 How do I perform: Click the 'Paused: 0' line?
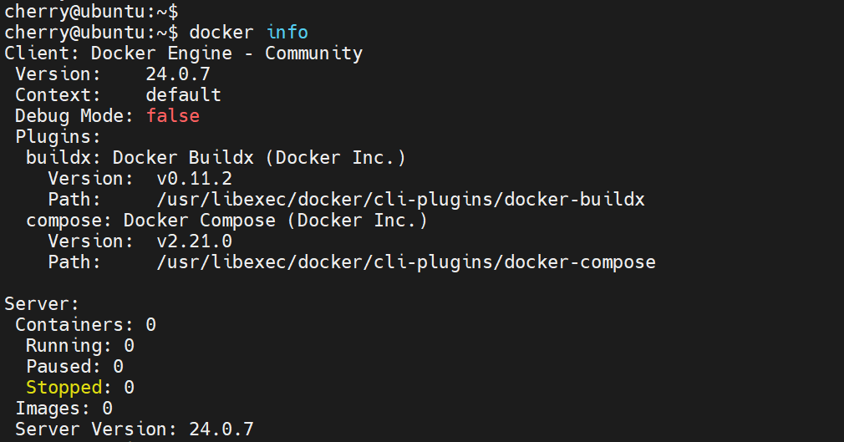[74, 367]
